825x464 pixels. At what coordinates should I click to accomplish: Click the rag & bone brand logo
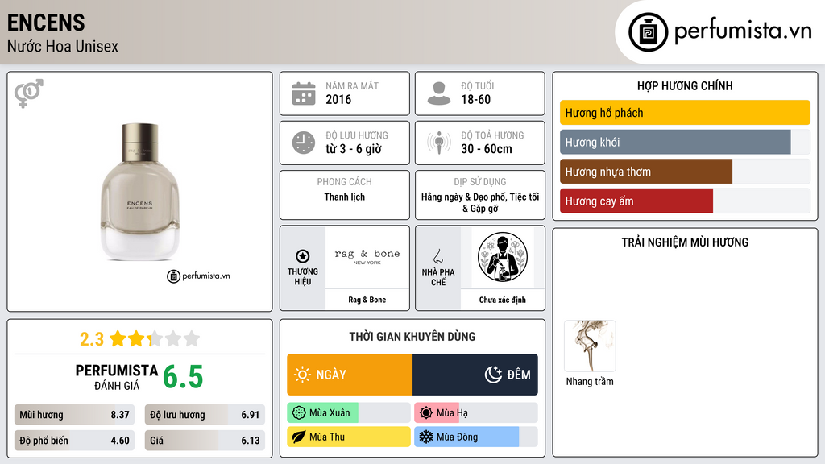coord(367,256)
